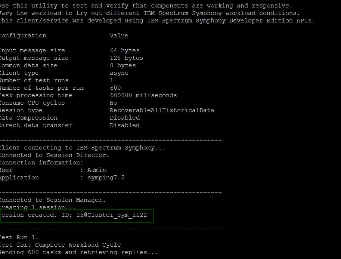Click the '64 bytes' input message size
This screenshot has height=259, width=341.
[x=125, y=50]
